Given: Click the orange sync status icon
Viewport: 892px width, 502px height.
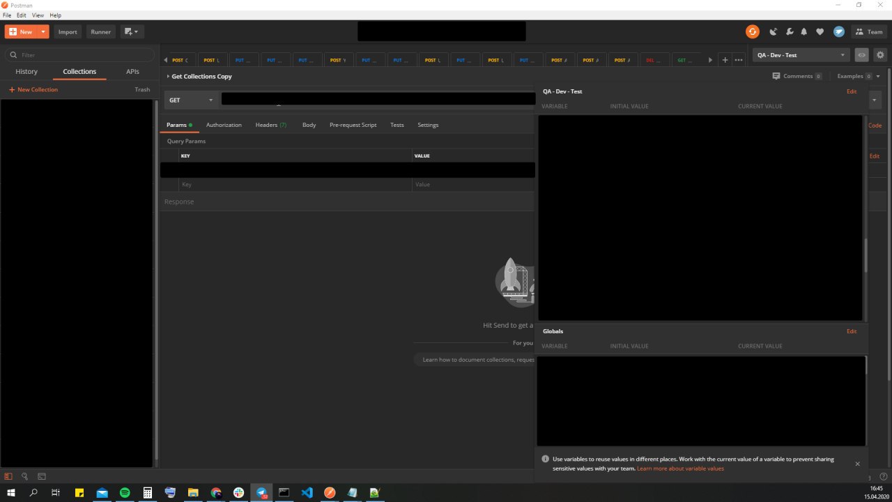Looking at the screenshot, I should pos(752,31).
